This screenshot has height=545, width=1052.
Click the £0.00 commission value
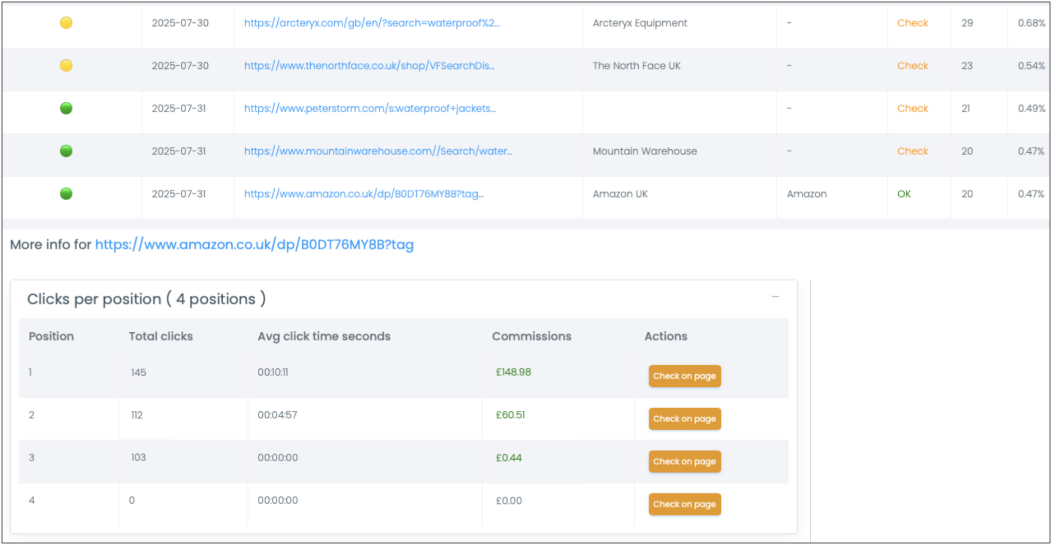(x=509, y=501)
